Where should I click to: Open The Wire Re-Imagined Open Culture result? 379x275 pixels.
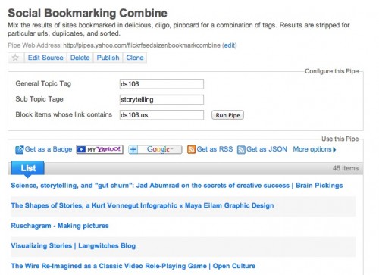(133, 266)
